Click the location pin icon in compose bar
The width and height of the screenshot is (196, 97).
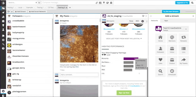point(104,3)
